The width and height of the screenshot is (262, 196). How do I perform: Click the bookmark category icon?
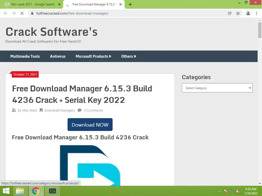click(x=41, y=110)
